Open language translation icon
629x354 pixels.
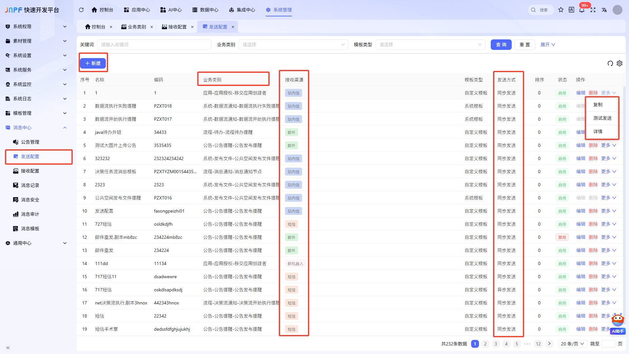coord(604,10)
